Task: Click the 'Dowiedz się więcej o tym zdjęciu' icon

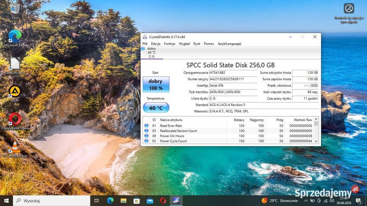Action: pyautogui.click(x=349, y=13)
